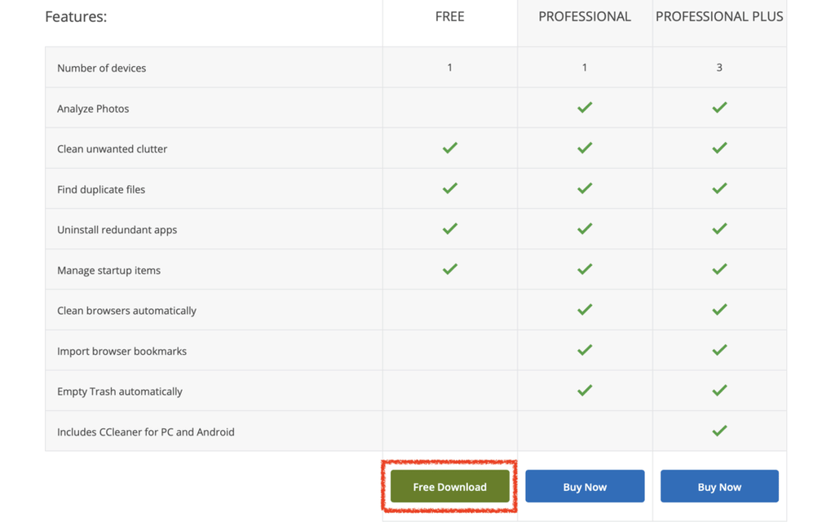Click the Features heading text
835x522 pixels.
pyautogui.click(x=76, y=16)
